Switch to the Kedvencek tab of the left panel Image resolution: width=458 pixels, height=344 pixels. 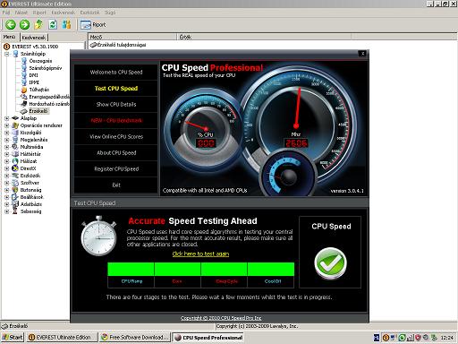(x=34, y=38)
